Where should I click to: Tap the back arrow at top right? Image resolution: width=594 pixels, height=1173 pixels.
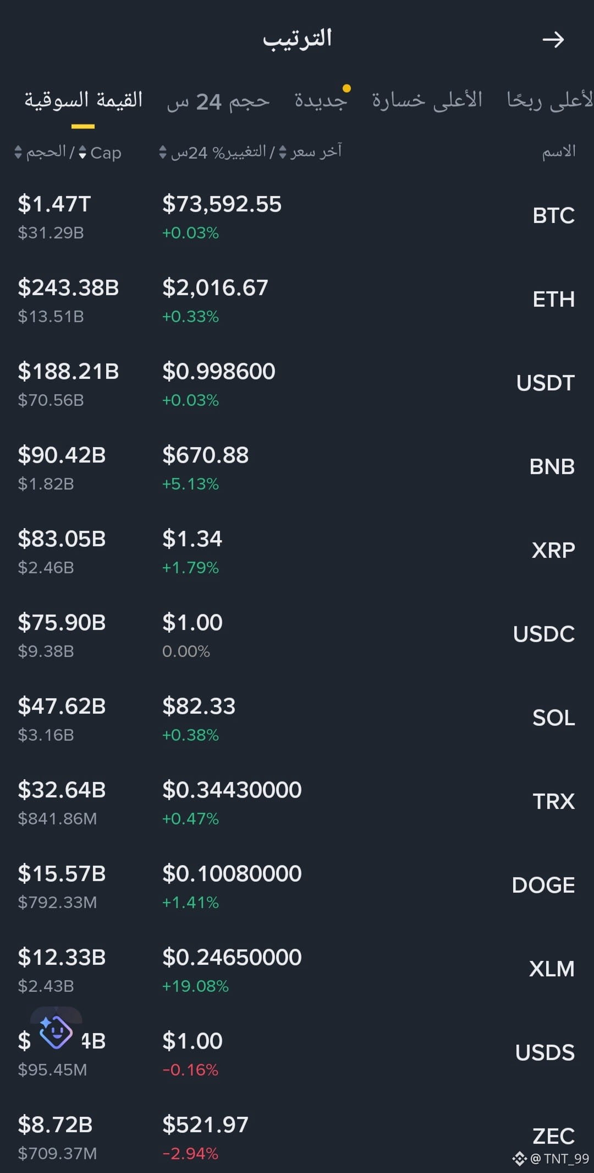(553, 40)
